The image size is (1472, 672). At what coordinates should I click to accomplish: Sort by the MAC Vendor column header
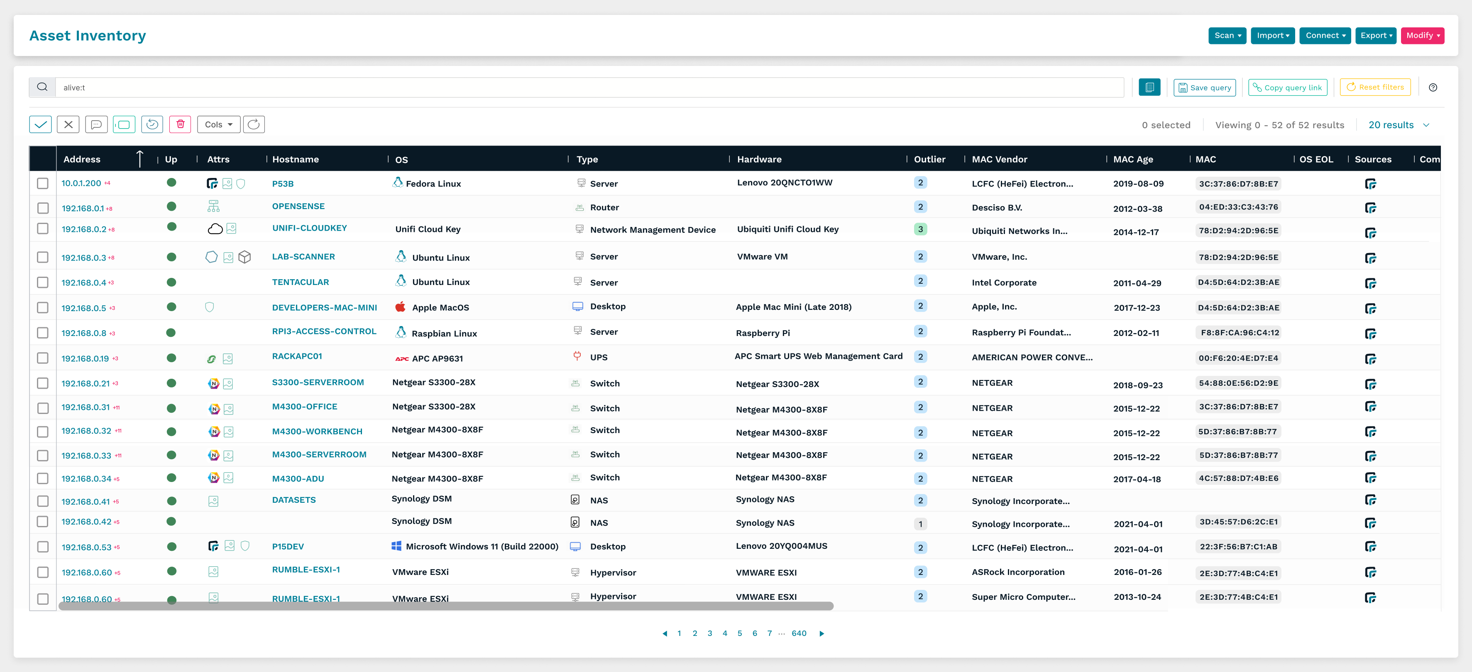tap(1000, 159)
